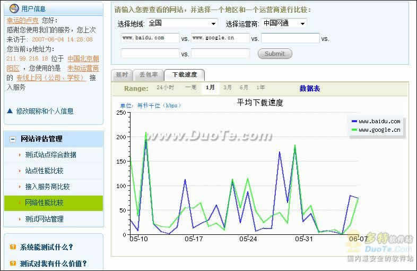Set range to 一周
This screenshot has height=271, width=417.
point(190,87)
